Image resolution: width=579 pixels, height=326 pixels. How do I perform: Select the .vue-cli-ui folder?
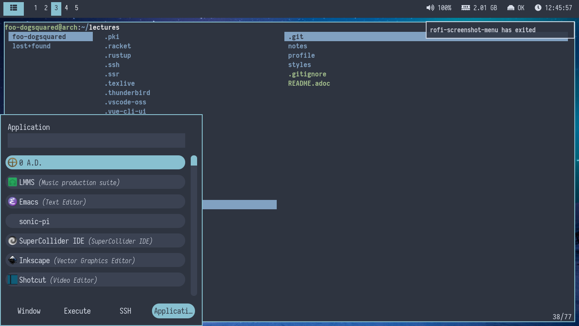[125, 111]
